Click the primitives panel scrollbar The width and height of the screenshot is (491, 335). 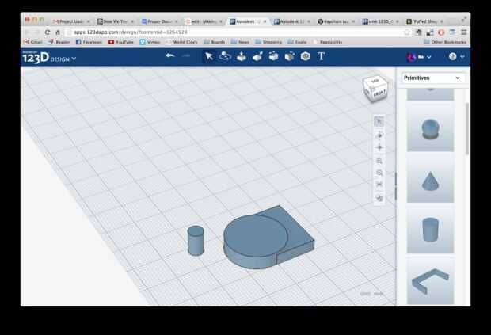tap(467, 127)
